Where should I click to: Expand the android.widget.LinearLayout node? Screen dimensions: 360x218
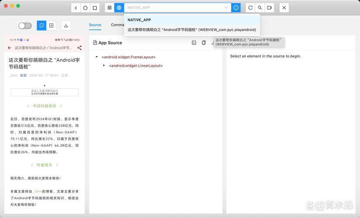[104, 65]
